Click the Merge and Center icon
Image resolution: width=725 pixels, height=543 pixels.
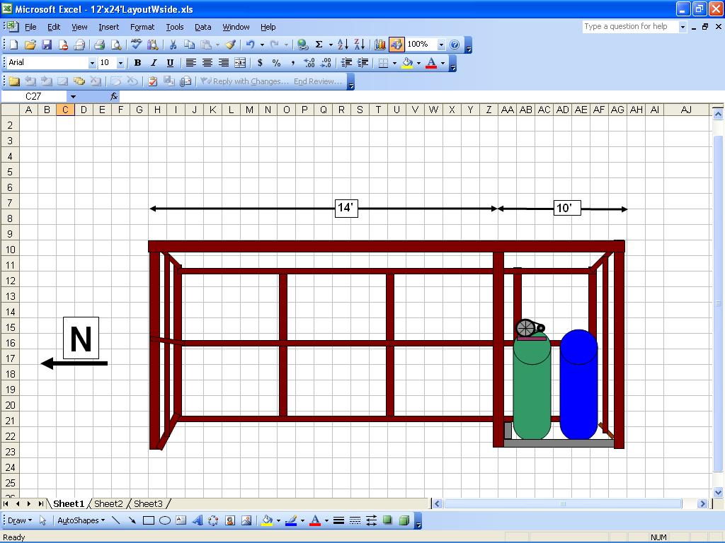click(240, 63)
